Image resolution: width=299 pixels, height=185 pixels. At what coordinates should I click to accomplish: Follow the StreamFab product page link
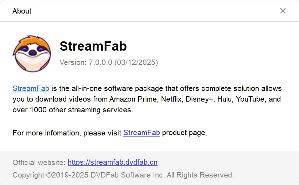point(141,133)
